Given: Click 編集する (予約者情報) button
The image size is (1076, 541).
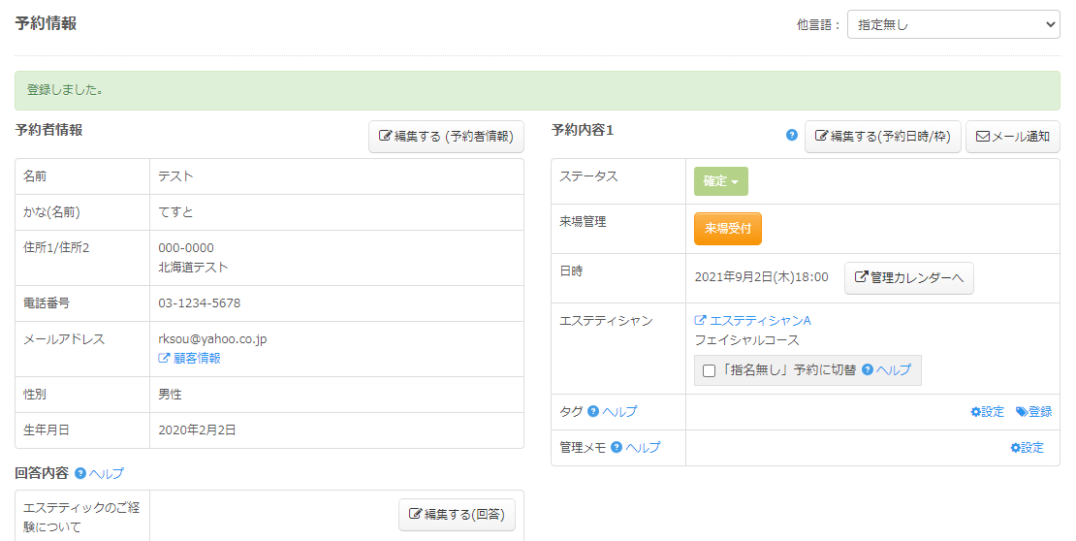Looking at the screenshot, I should pyautogui.click(x=446, y=137).
